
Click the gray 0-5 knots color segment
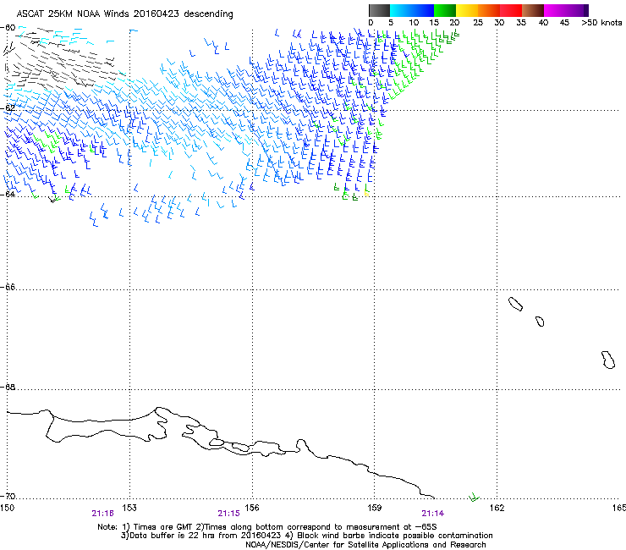tap(379, 10)
